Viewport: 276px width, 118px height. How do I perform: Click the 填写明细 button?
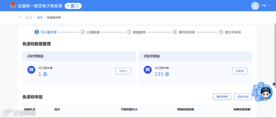[222, 97]
